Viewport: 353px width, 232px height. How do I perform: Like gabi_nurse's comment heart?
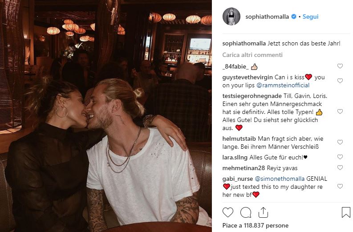[x=340, y=186]
